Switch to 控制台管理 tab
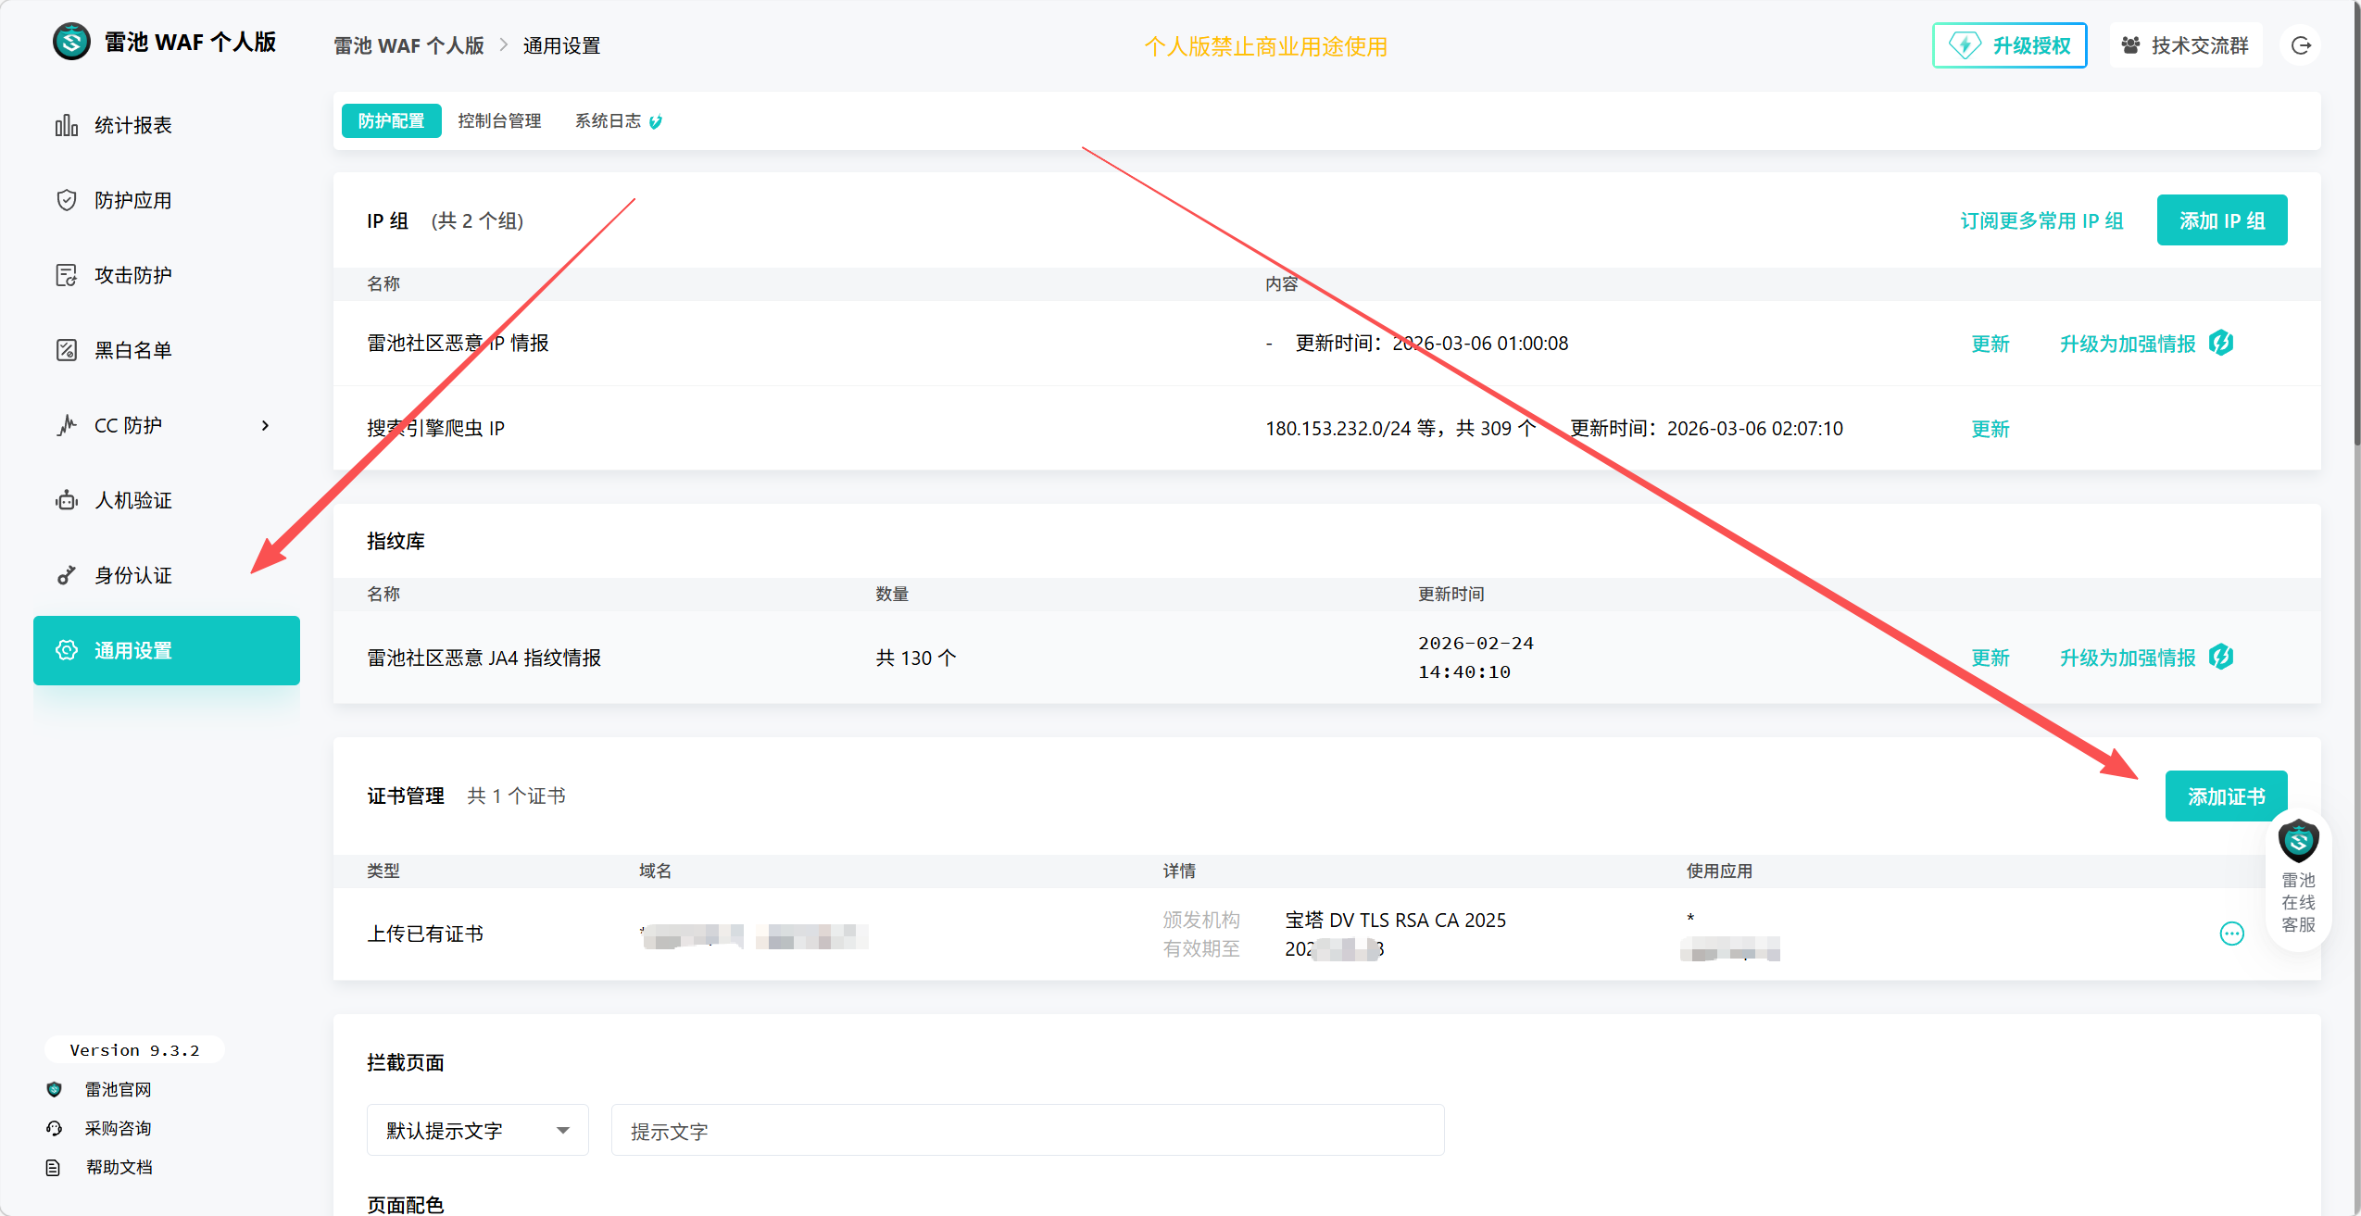2361x1216 pixels. [x=499, y=120]
